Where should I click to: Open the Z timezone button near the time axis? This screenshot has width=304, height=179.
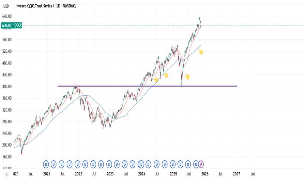click(x=7, y=174)
